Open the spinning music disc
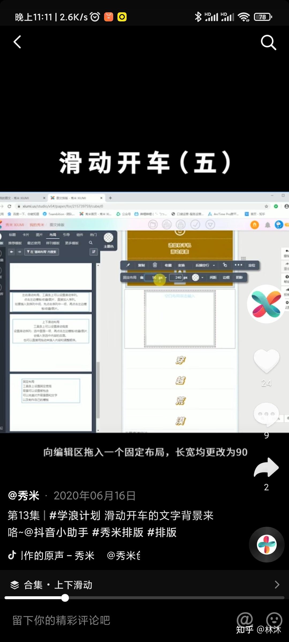 (x=267, y=545)
